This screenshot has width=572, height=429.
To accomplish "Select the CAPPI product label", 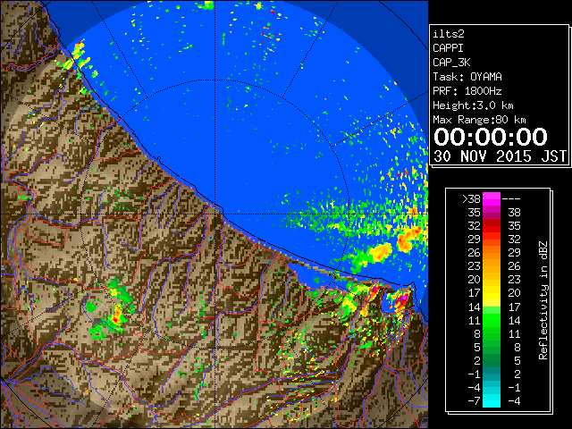I will [448, 48].
